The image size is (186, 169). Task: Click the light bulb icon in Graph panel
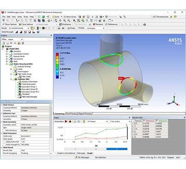tap(84, 121)
